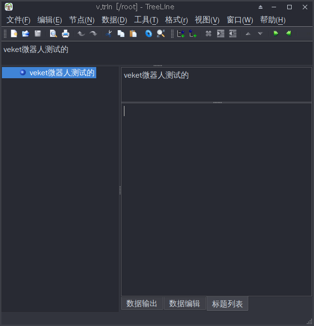Save the file with the floppy icon
314x326 pixels.
pyautogui.click(x=37, y=34)
